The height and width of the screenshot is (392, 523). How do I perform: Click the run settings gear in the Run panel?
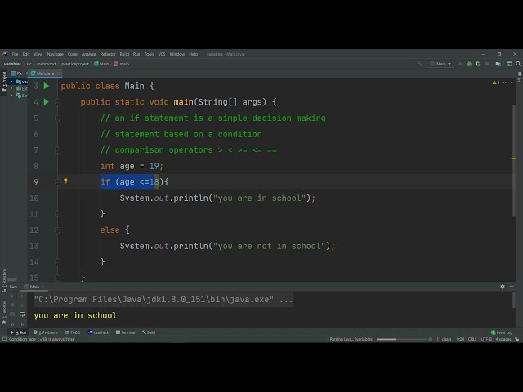pyautogui.click(x=503, y=287)
